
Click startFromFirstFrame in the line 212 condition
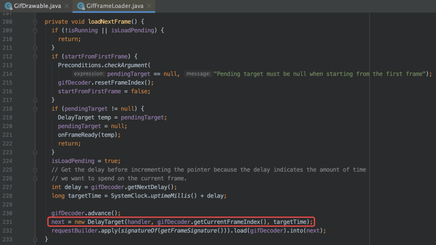(x=96, y=57)
